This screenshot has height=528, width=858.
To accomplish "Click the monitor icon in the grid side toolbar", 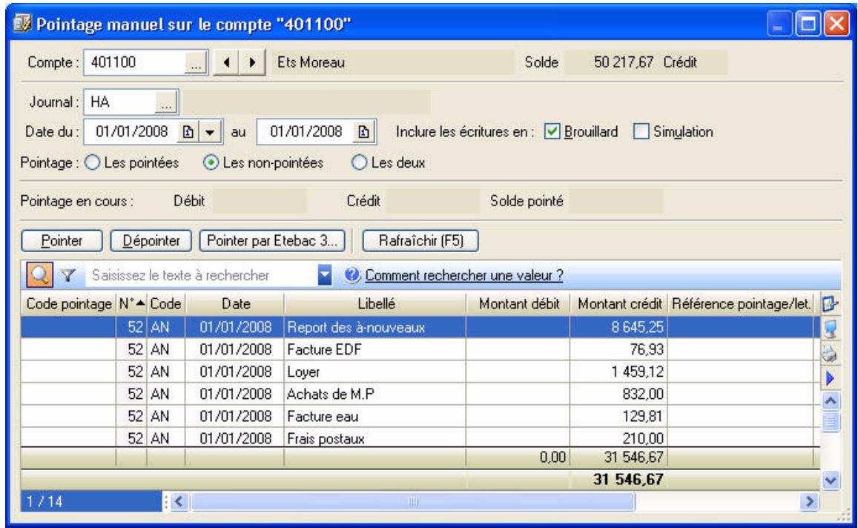I will 831,329.
